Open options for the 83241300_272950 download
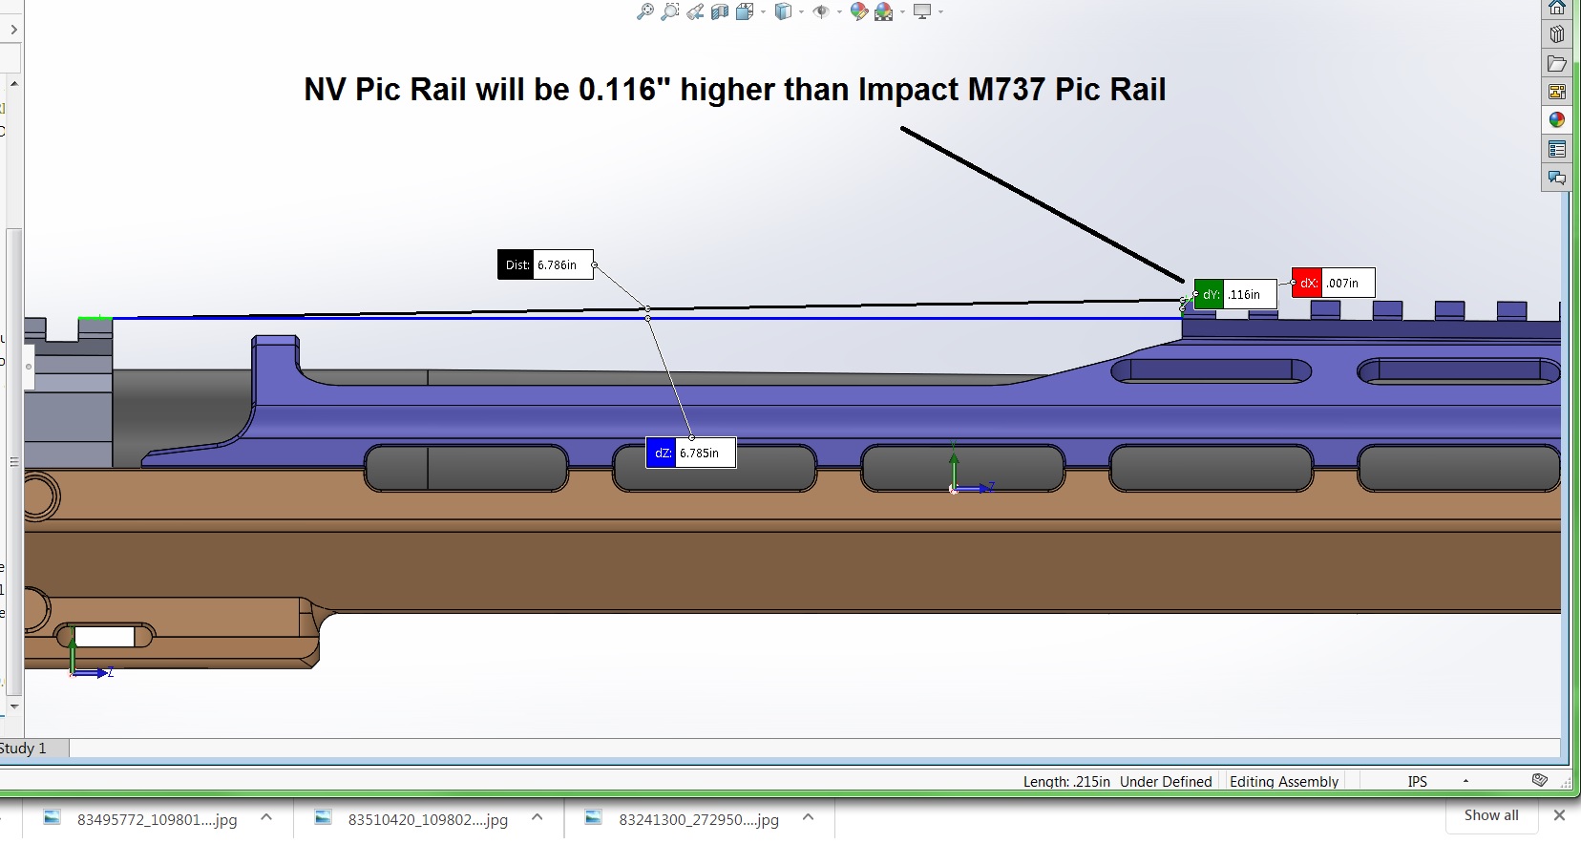1581x844 pixels. (808, 817)
